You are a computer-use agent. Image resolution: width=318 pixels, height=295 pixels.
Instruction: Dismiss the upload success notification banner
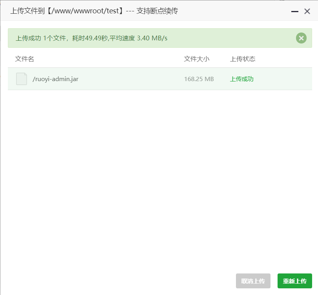point(301,38)
